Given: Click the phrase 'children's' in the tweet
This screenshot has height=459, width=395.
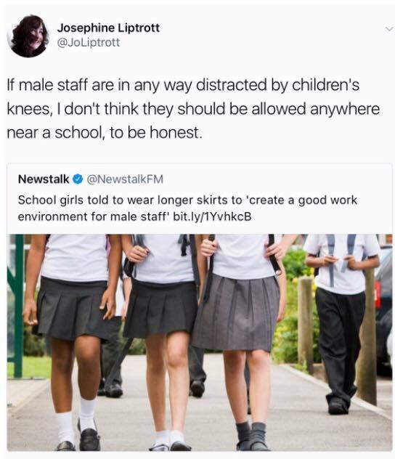Looking at the screenshot, I should (325, 85).
